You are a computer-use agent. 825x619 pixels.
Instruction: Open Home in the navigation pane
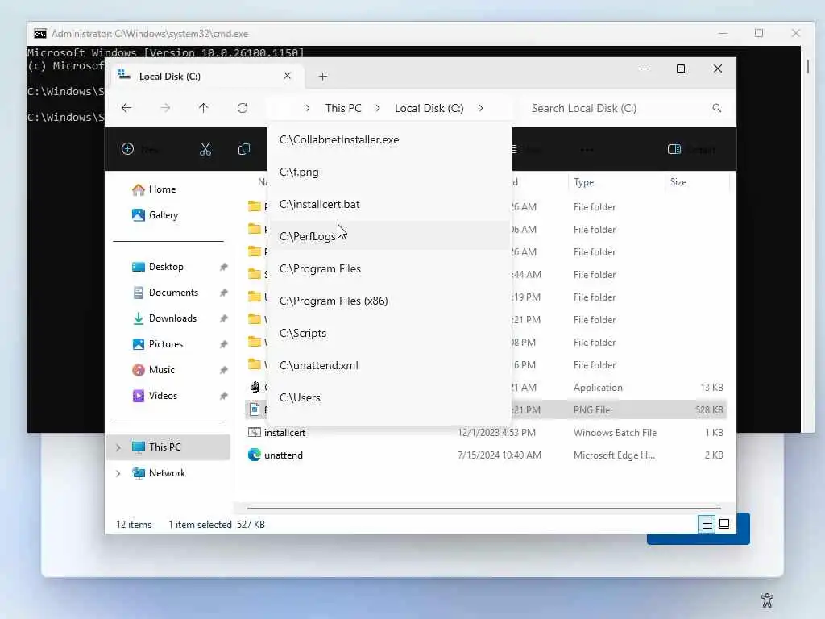[162, 189]
